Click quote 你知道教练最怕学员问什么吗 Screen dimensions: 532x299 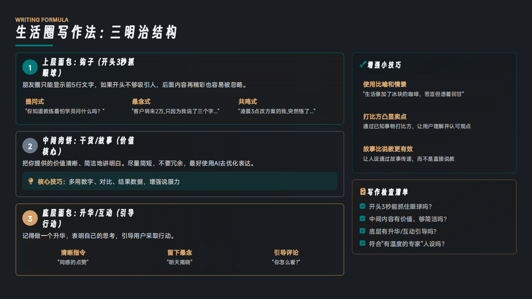(65, 111)
